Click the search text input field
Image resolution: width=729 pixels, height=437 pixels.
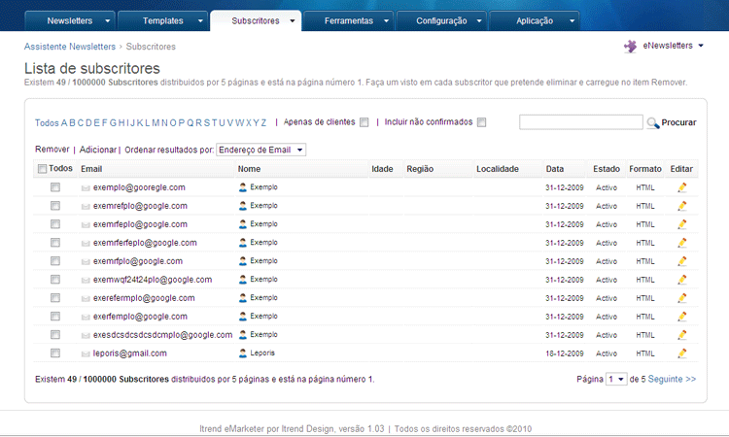pos(581,122)
